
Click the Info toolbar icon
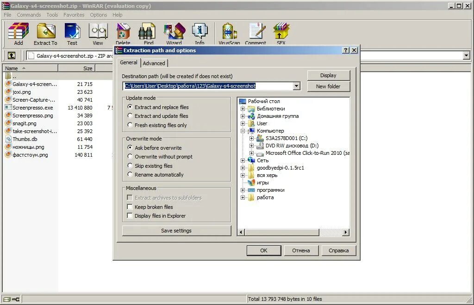pyautogui.click(x=200, y=31)
